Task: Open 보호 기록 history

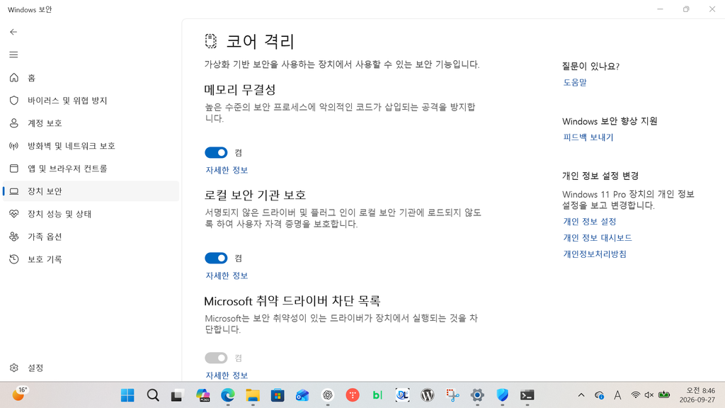Action: click(x=91, y=259)
